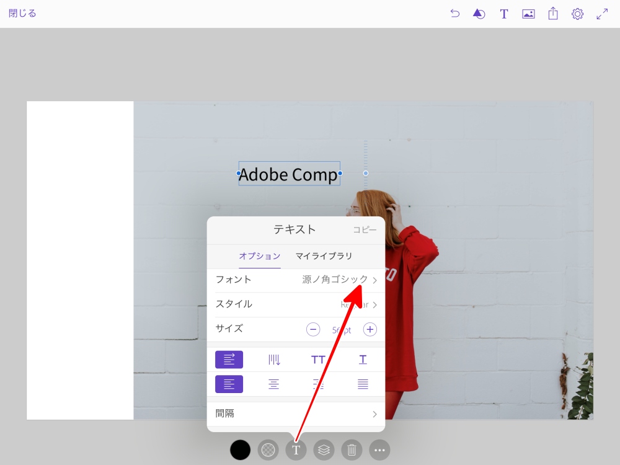The image size is (620, 465).
Task: Open settings gear icon
Action: [x=577, y=14]
